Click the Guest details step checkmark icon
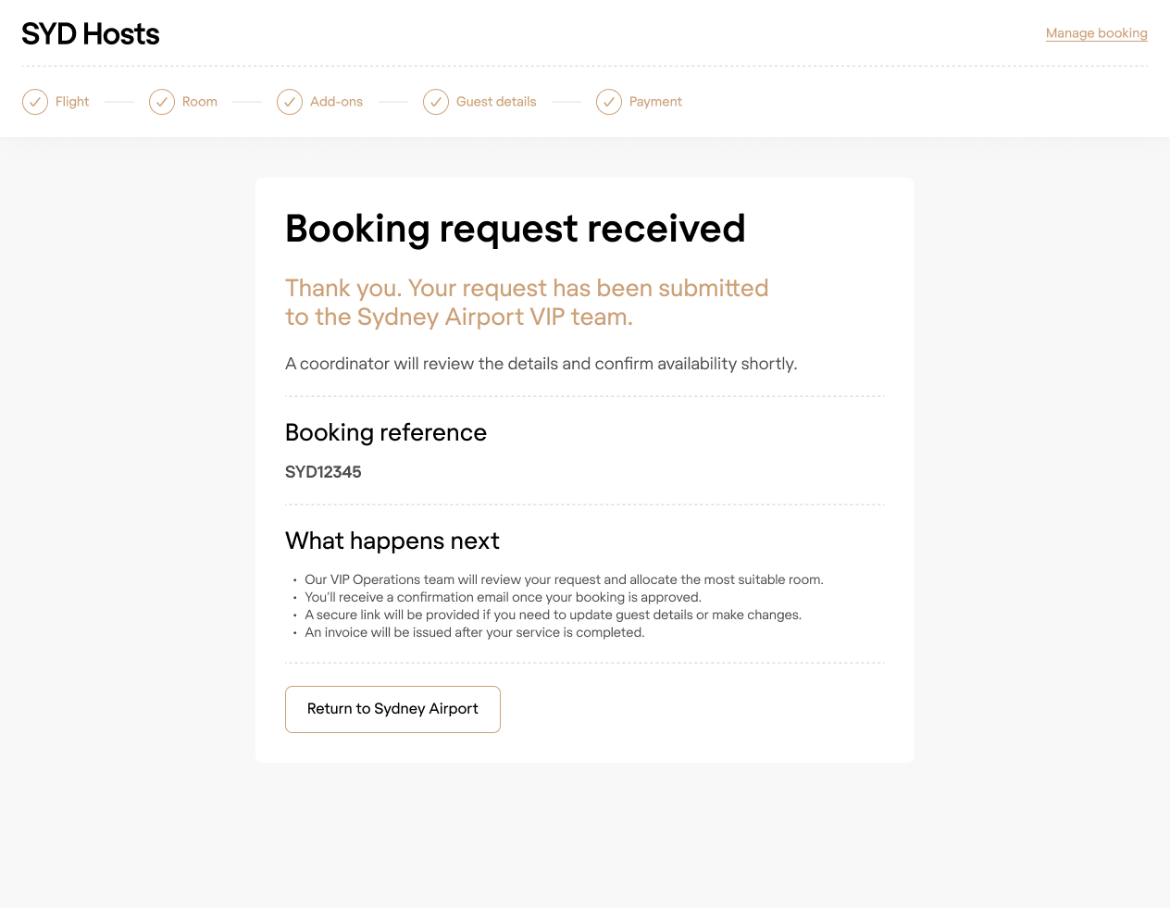The width and height of the screenshot is (1170, 908). tap(436, 102)
